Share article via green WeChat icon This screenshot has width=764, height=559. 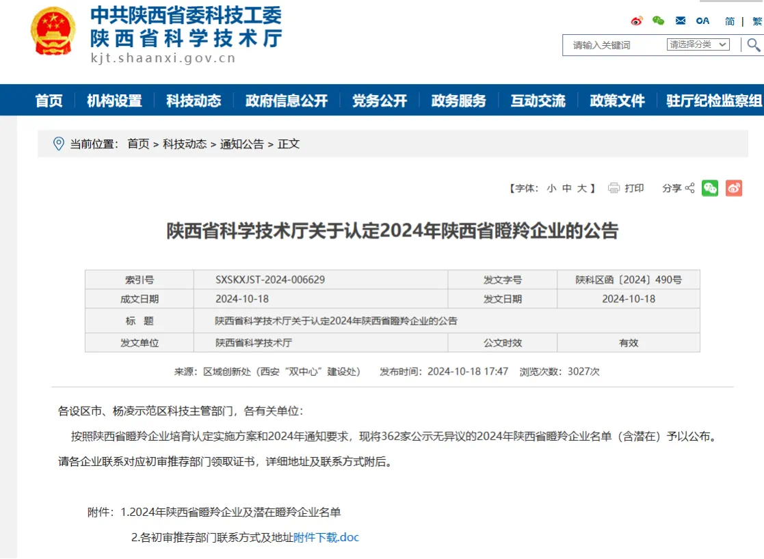pos(710,189)
